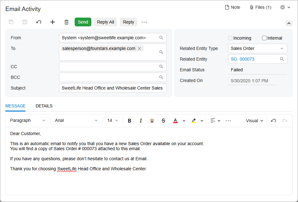Click the From address field
The height and width of the screenshot is (202, 298).
point(113,38)
